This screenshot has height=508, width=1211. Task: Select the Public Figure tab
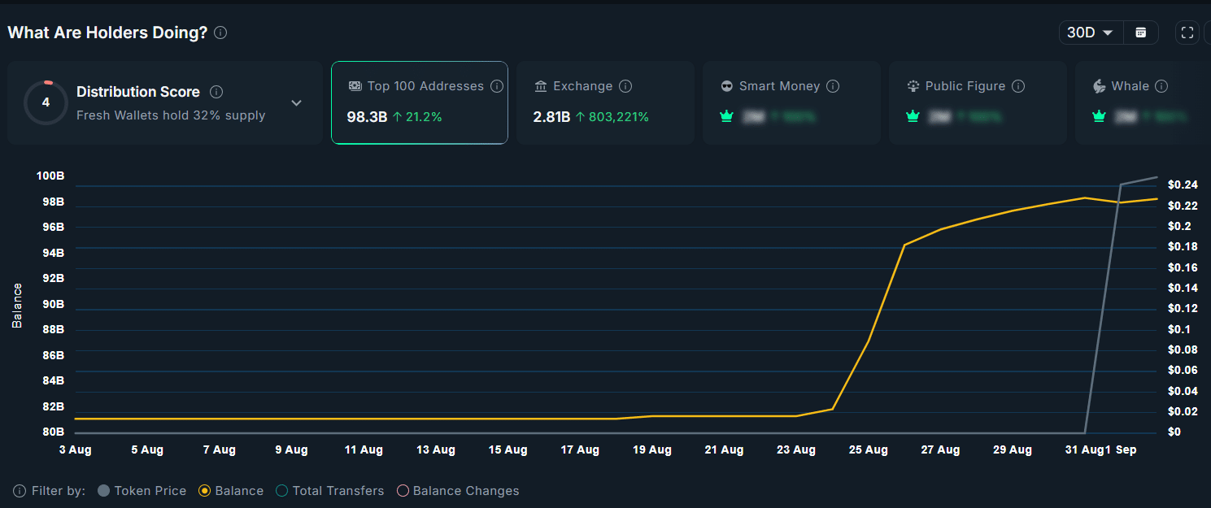tap(978, 102)
